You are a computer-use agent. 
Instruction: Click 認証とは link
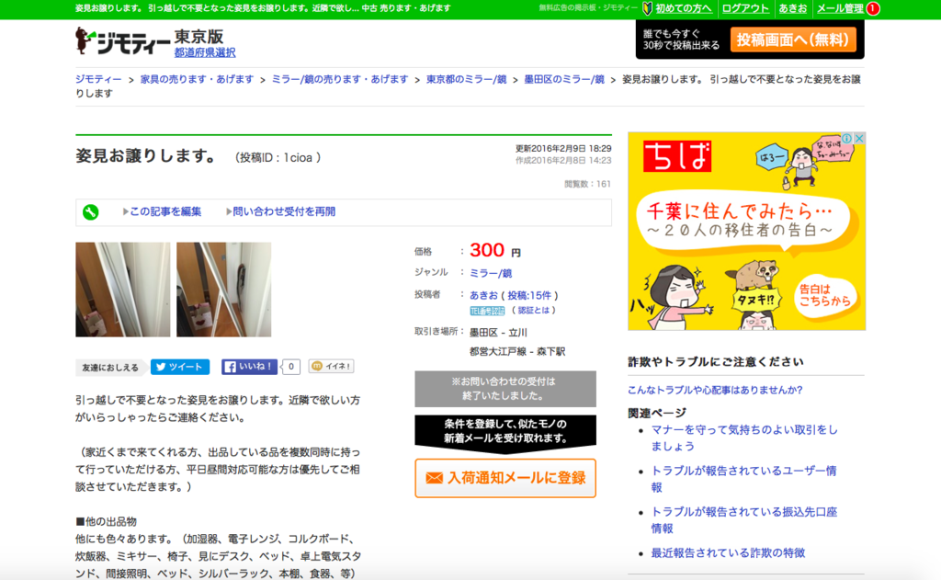tap(534, 311)
